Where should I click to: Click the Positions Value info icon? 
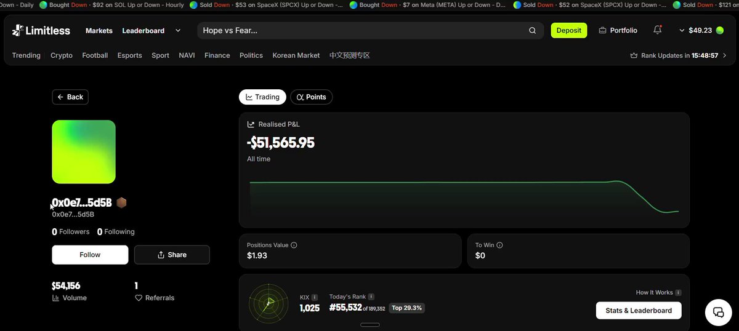(x=294, y=245)
